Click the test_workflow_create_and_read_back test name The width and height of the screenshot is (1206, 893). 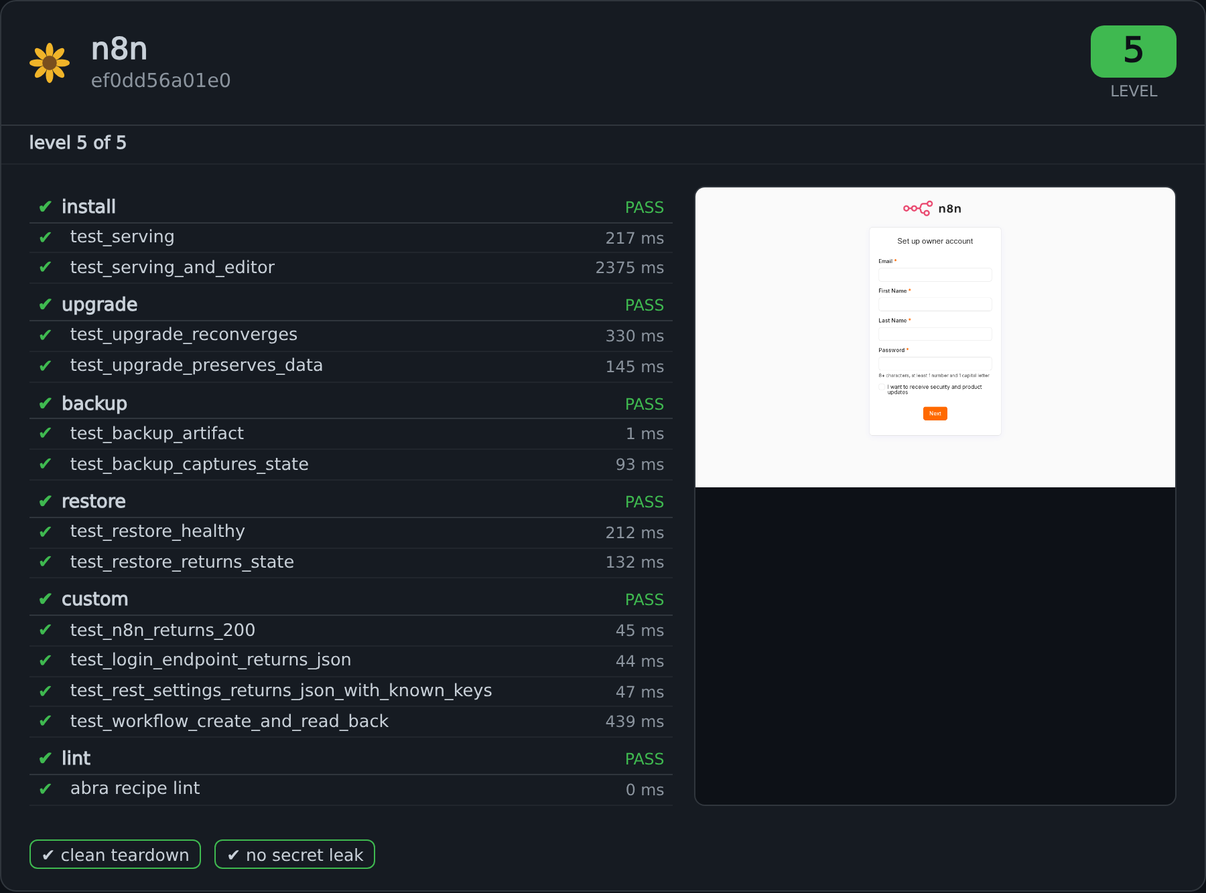229,722
